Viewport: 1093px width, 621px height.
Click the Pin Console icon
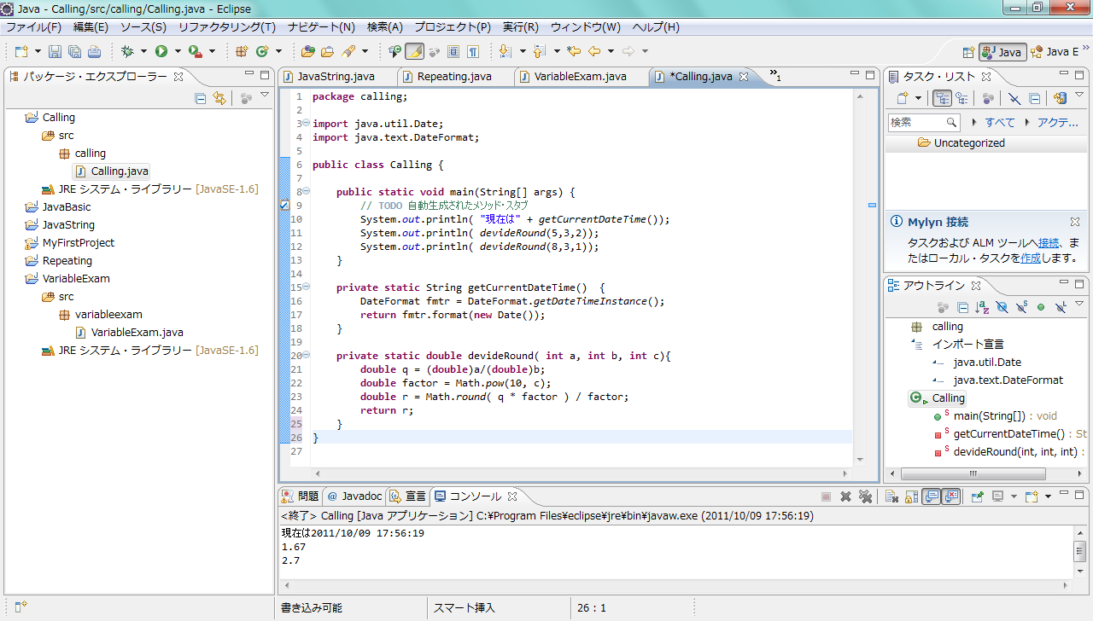[978, 496]
